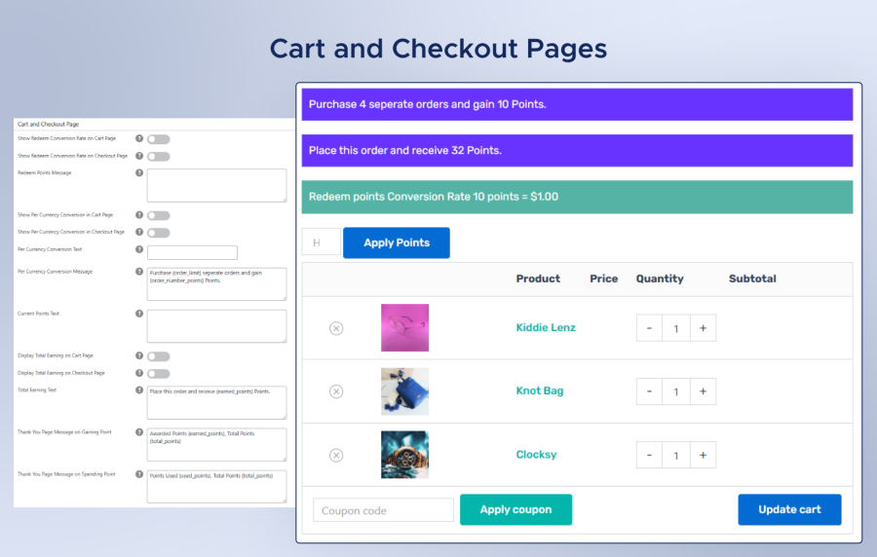This screenshot has width=877, height=557.
Task: Click the Knot Bag quantity field
Action: (676, 391)
